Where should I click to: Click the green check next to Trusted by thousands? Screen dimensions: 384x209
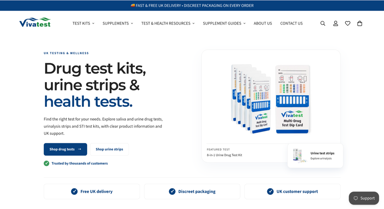pos(47,164)
